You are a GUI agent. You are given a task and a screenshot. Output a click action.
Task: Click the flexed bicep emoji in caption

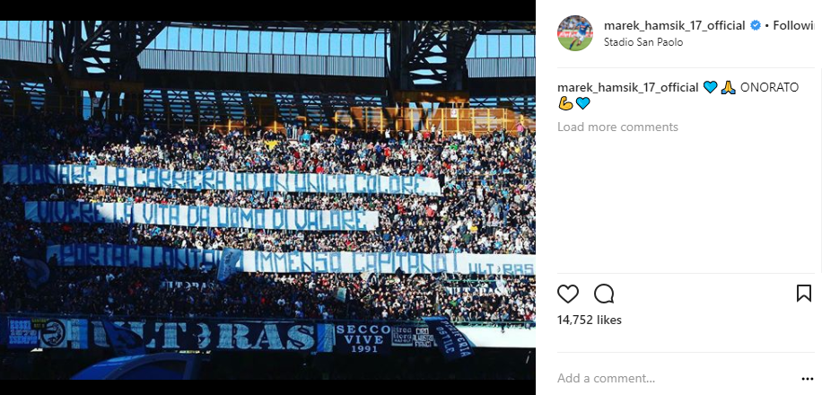point(565,103)
